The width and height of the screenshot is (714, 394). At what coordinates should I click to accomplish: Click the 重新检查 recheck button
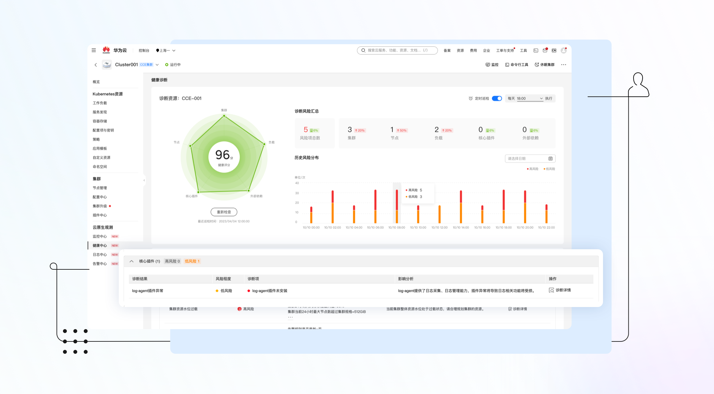224,212
